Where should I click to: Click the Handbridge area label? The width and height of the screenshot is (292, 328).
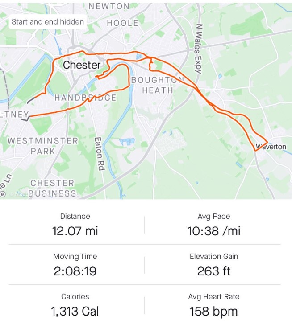pyautogui.click(x=85, y=98)
